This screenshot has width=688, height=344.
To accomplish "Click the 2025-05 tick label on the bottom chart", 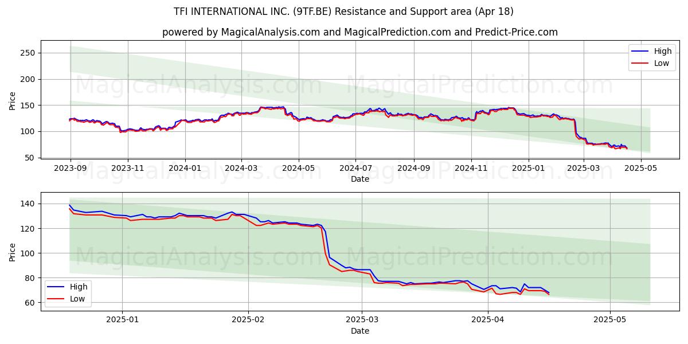I will point(609,320).
